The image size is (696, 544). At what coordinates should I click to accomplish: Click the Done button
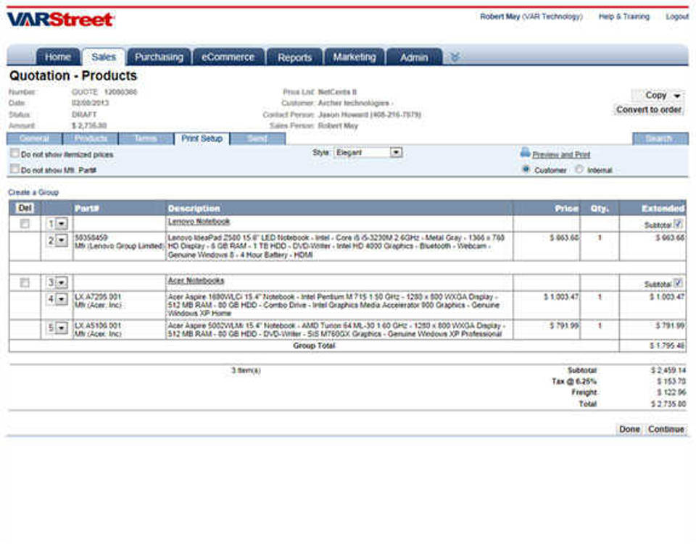(629, 429)
